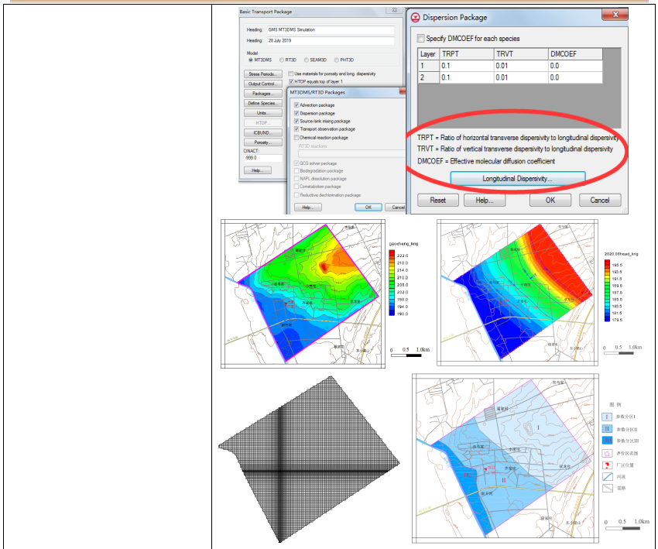This screenshot has width=658, height=549.
Task: Click the TRPT cell for layer 1
Action: point(465,66)
